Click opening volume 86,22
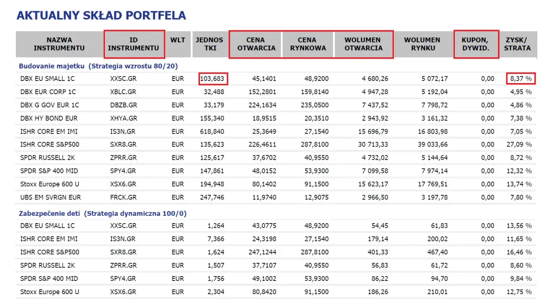Viewport: 548px width, 307px height. click(x=380, y=279)
